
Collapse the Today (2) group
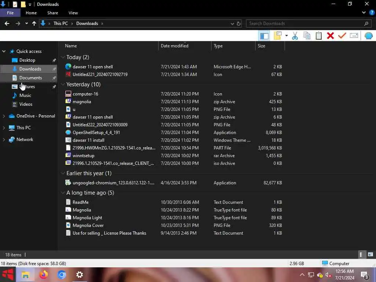click(63, 57)
